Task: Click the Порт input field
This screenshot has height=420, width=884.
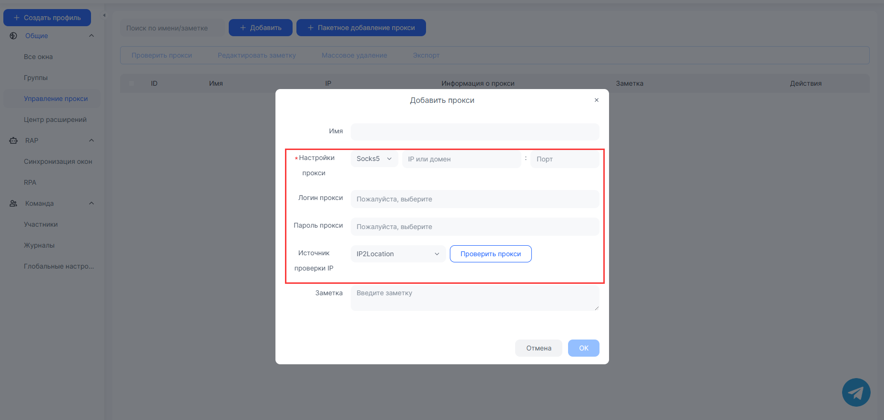Action: 565,159
